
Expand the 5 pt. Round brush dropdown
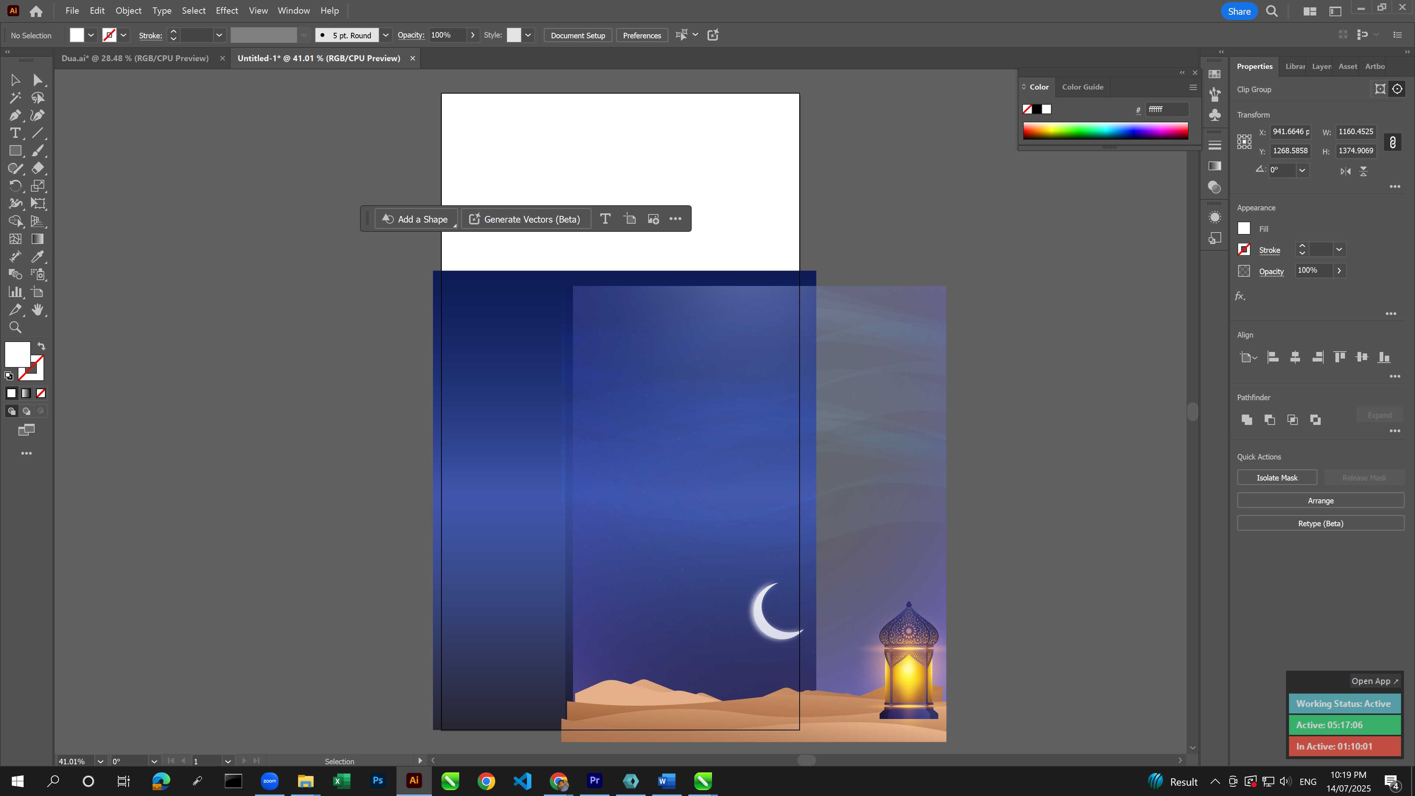point(385,35)
